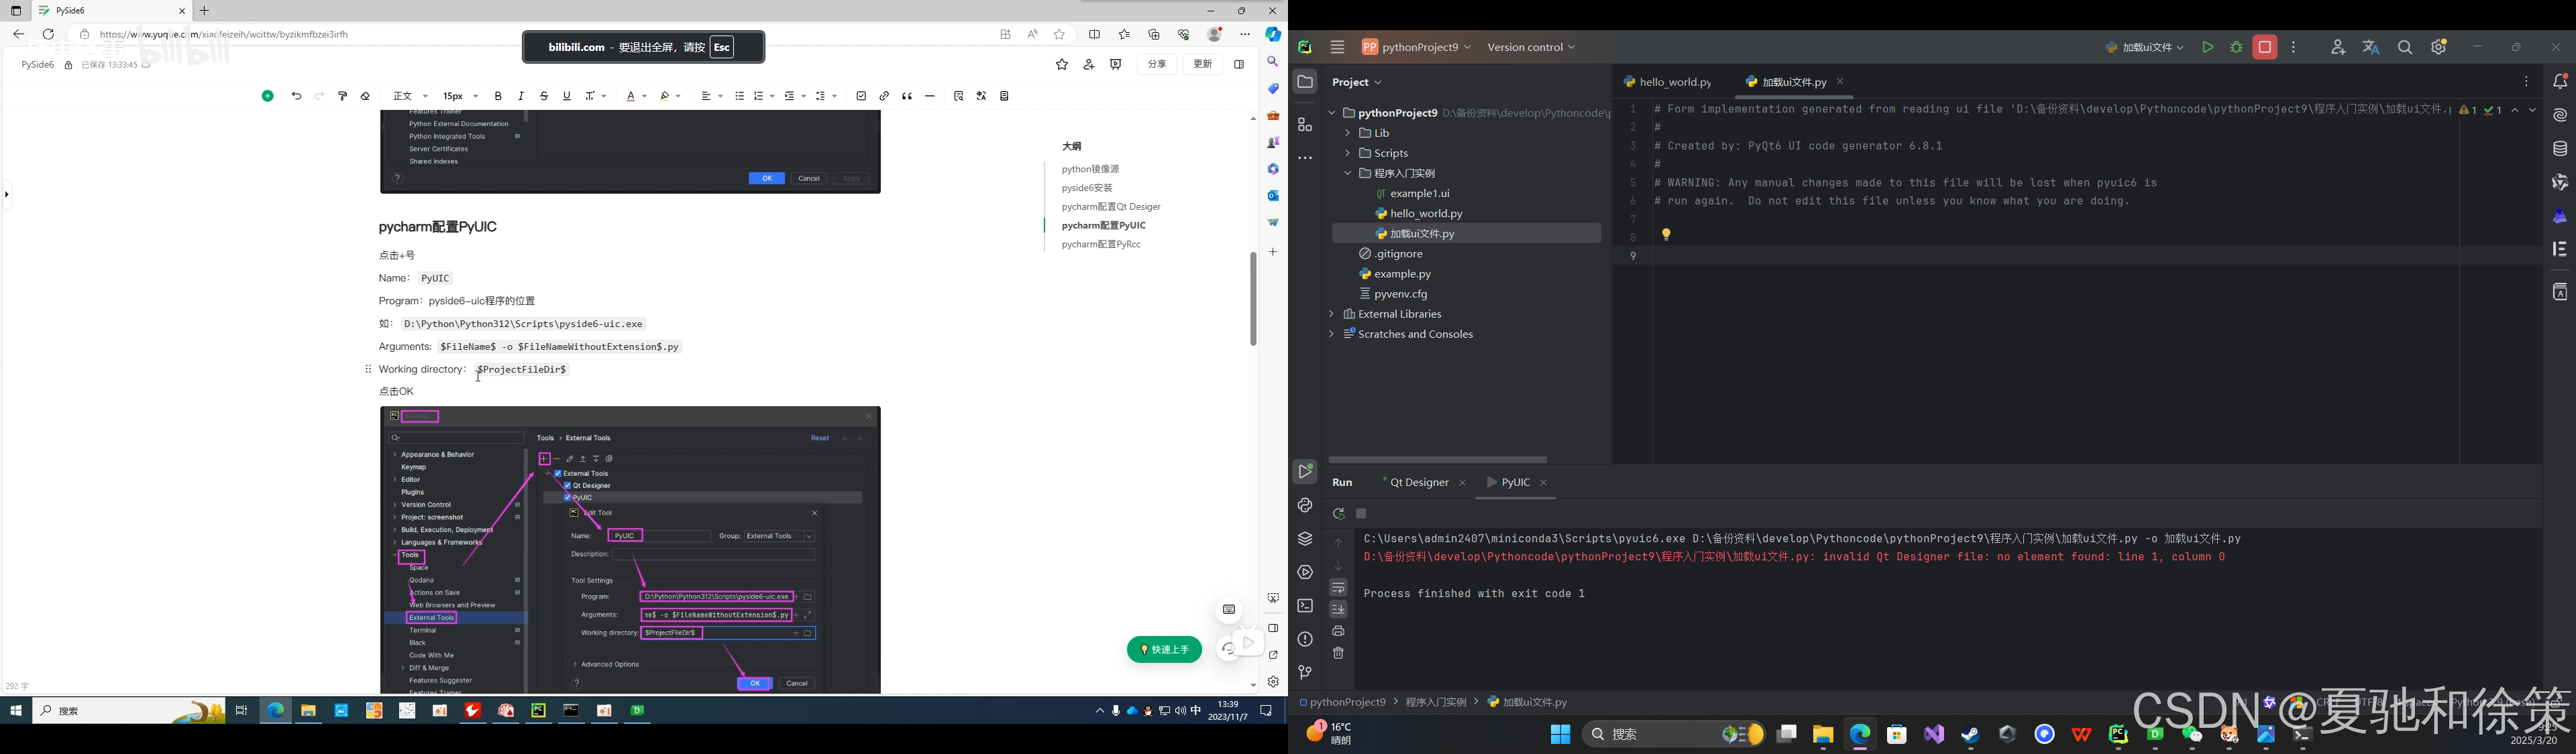Open the Python Console from the left stripe
2576x754 pixels.
[x=1305, y=505]
